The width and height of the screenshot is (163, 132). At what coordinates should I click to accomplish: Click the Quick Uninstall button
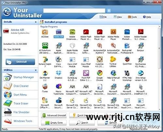click(82, 115)
